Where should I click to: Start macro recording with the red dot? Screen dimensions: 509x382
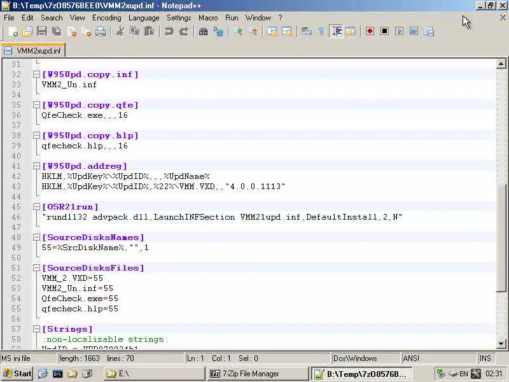pyautogui.click(x=370, y=31)
